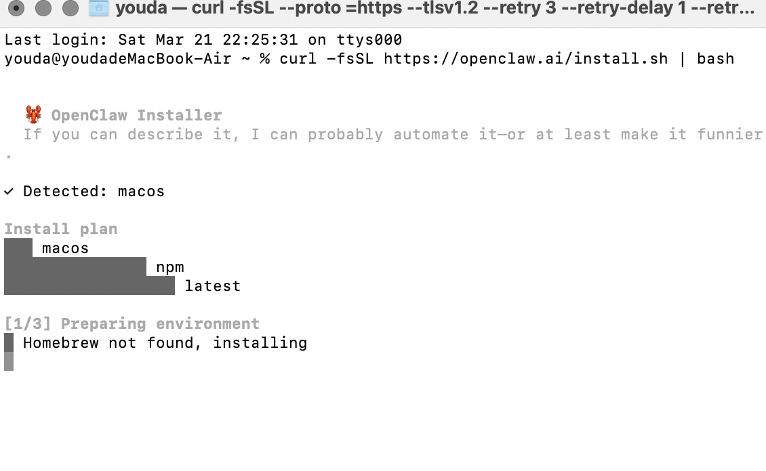766x471 pixels.
Task: Click the checkmark beside Detected: macos
Action: (9, 192)
